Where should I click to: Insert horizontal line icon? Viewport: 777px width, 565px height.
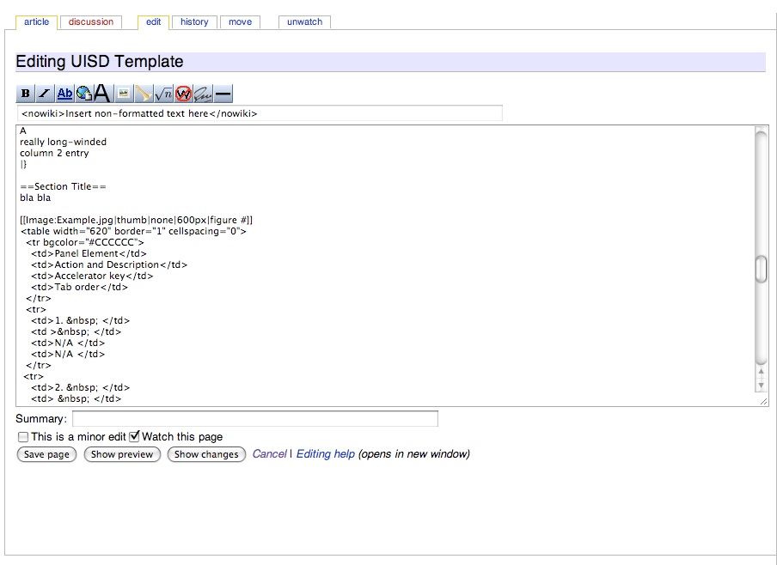pyautogui.click(x=223, y=94)
